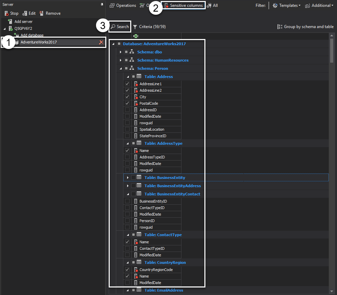Click the Schema: HumanResources icon
Viewport: 337px width, 295px height.
pyautogui.click(x=132, y=60)
